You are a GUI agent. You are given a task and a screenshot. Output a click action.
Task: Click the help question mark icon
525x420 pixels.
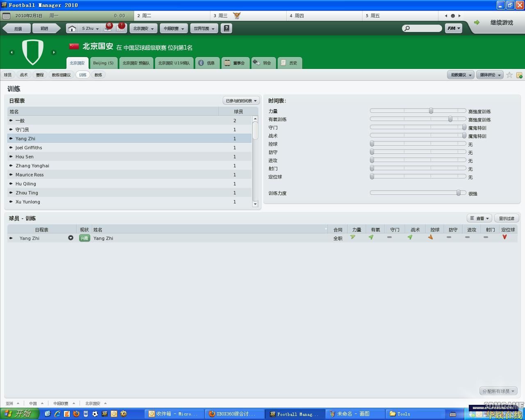coord(226,28)
